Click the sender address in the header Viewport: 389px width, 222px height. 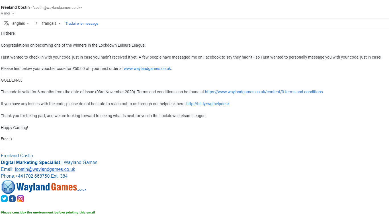tap(56, 8)
